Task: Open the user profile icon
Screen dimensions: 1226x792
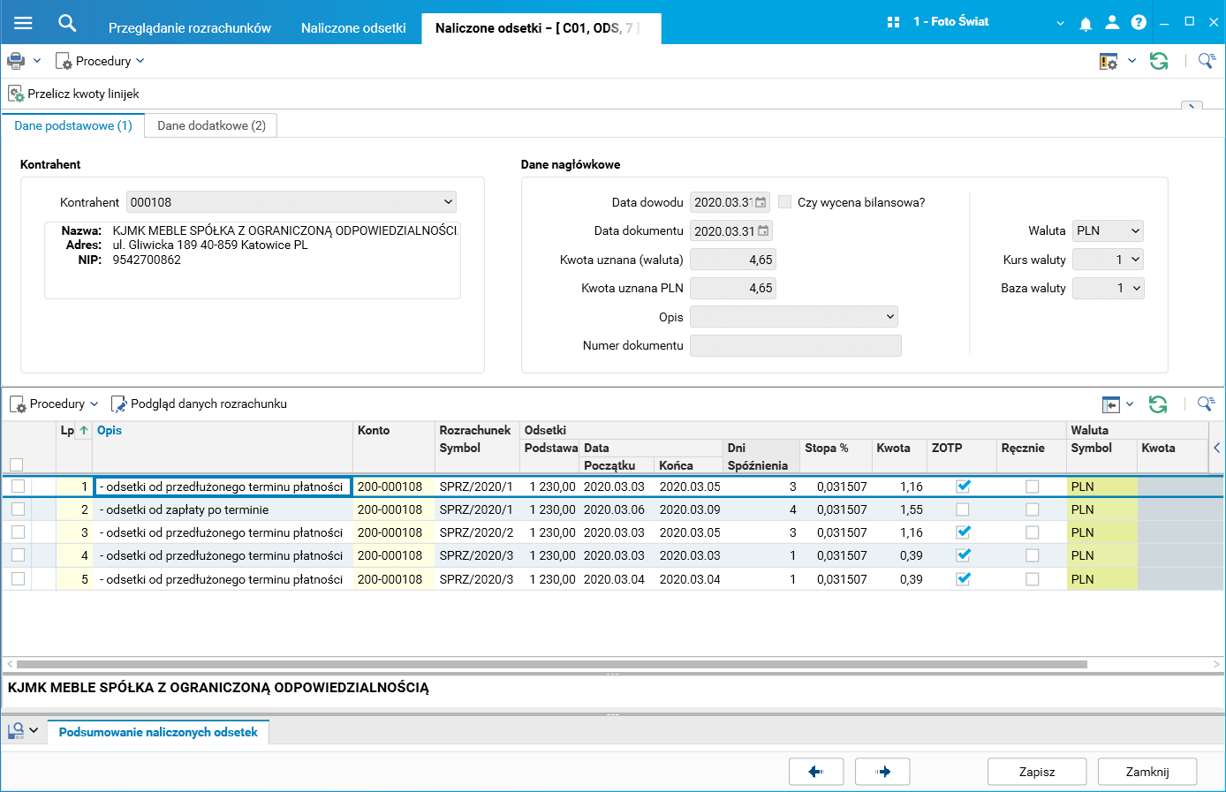Action: (x=1112, y=23)
